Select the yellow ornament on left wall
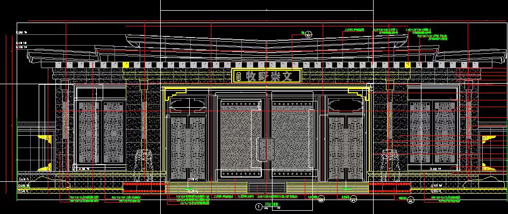Image resolution: width=508 pixels, height=214 pixels. click(45, 139)
